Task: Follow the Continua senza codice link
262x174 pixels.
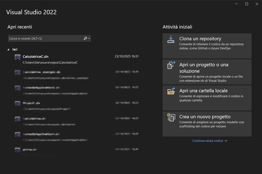Action: (210, 141)
